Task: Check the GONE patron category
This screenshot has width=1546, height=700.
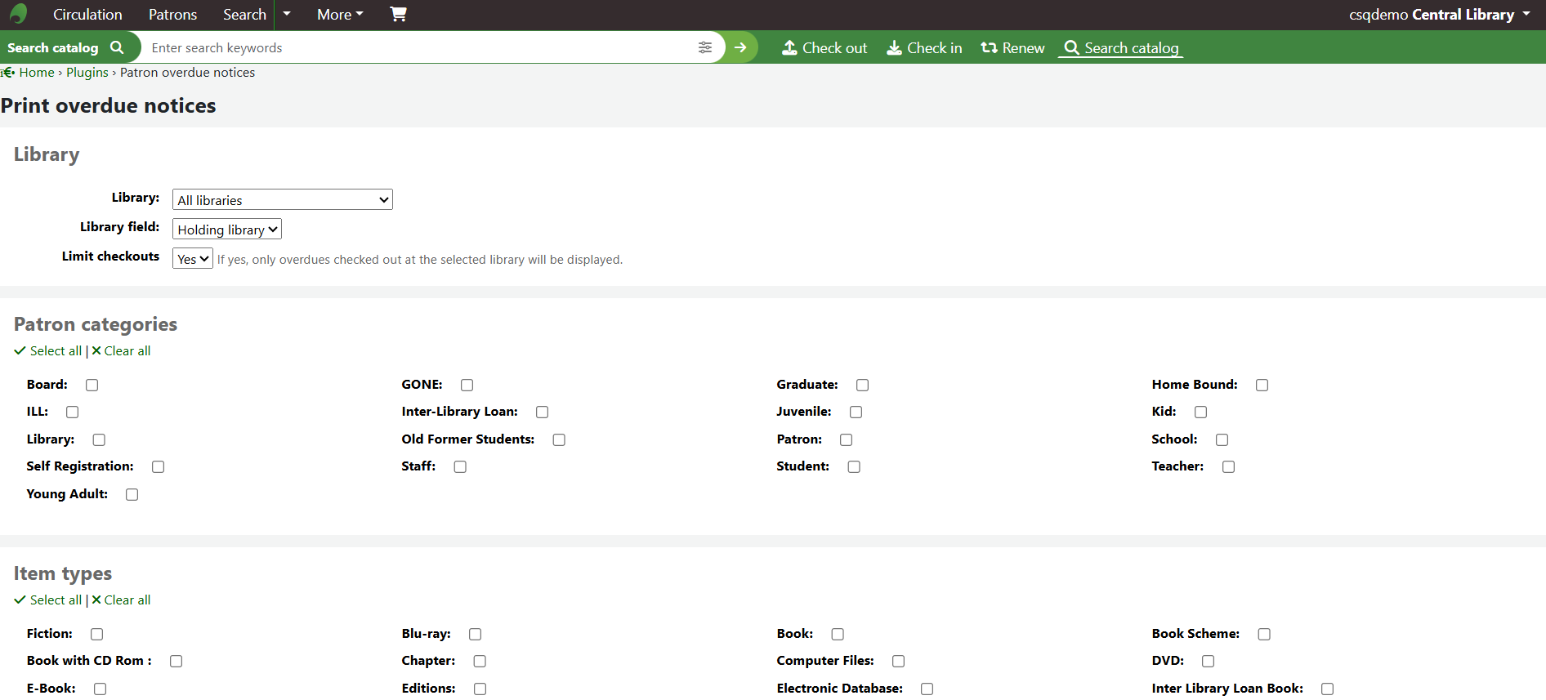Action: click(467, 385)
